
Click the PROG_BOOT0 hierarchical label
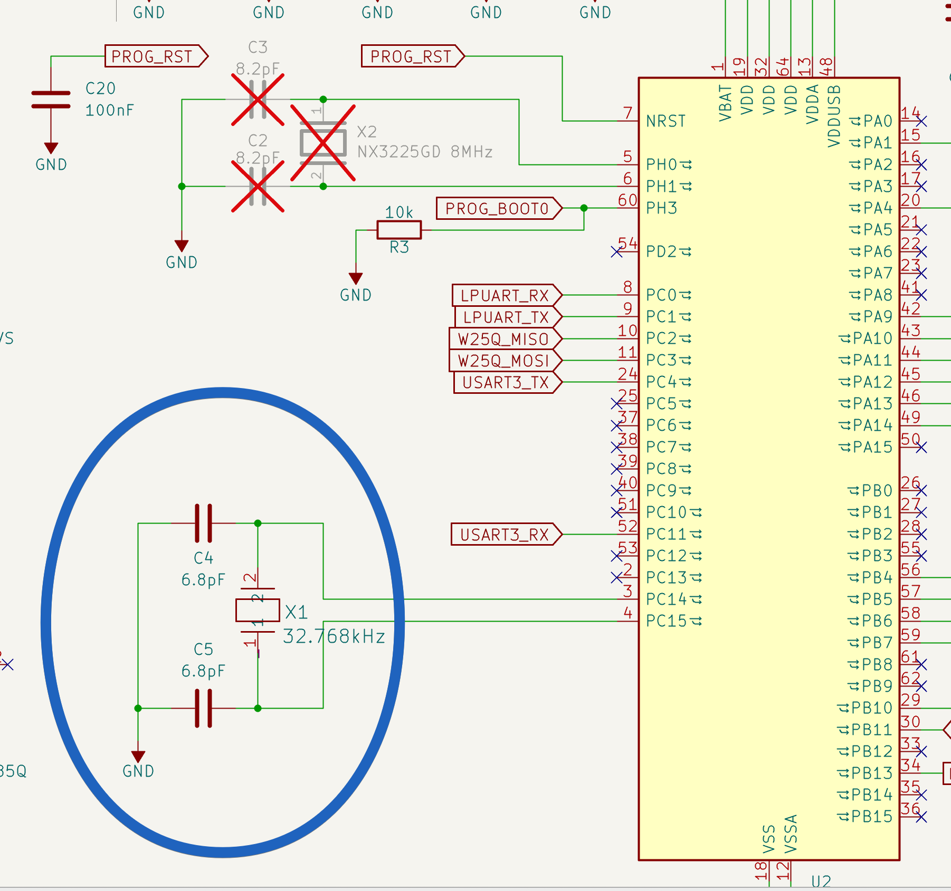coord(496,208)
